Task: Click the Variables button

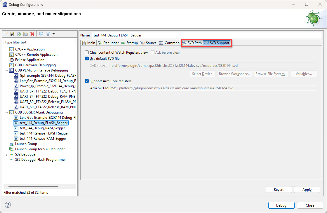Action: pos(304,74)
